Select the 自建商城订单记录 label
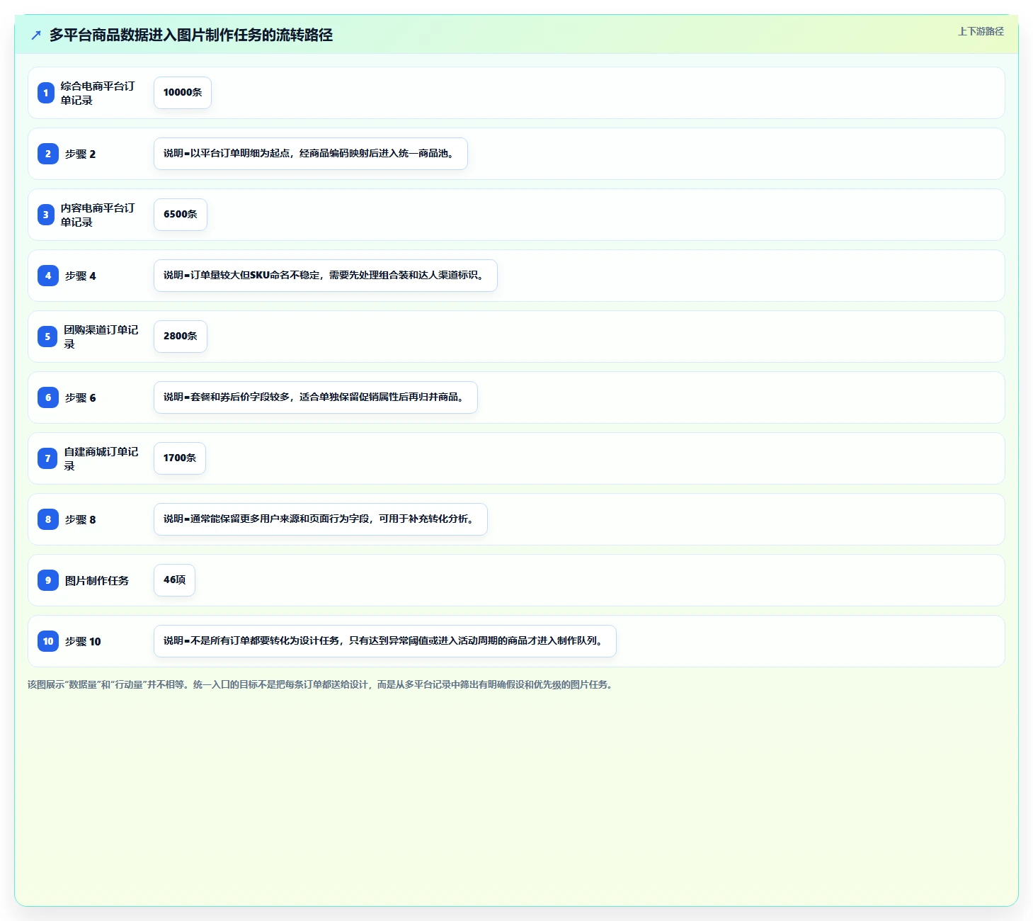 [101, 458]
